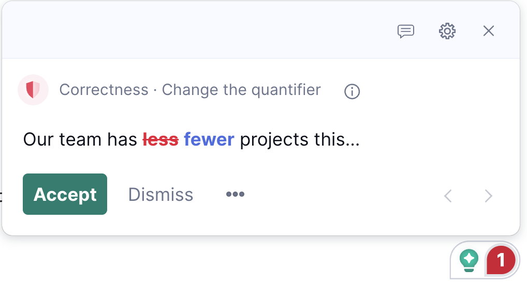
Task: Click the red badge showing 1
Action: click(501, 260)
